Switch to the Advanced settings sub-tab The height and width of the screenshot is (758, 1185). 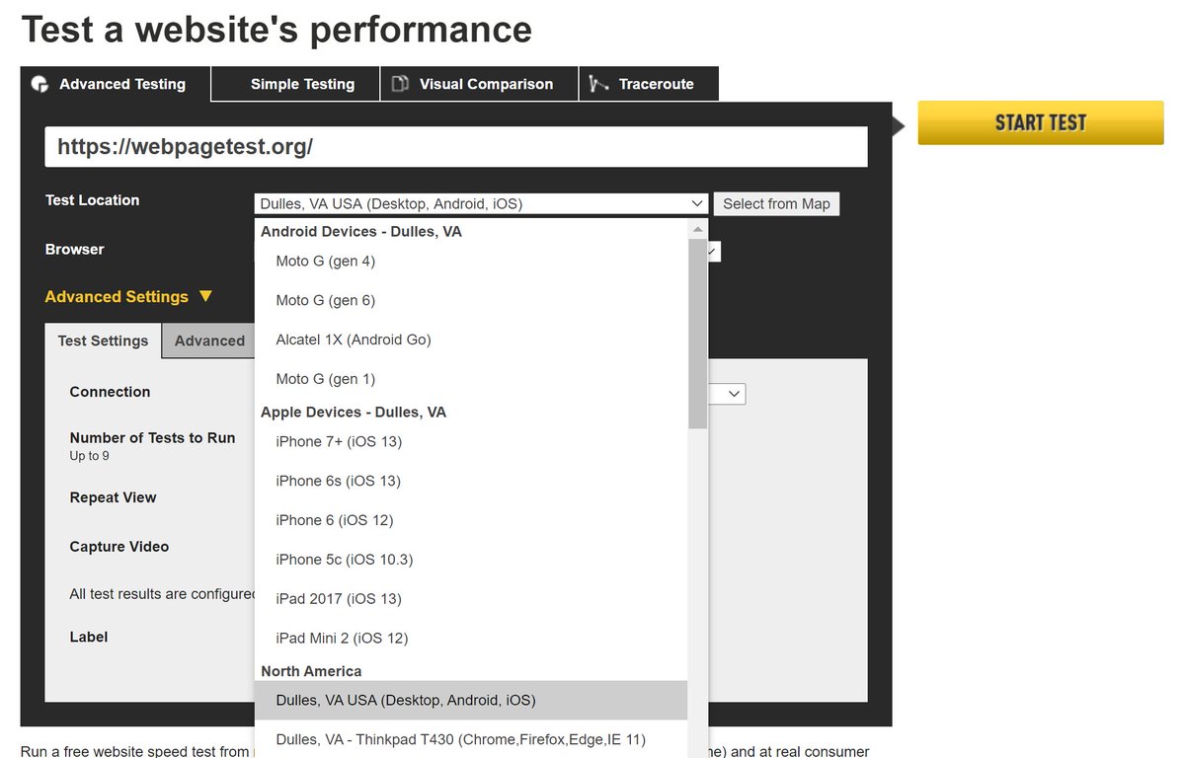[x=209, y=341]
